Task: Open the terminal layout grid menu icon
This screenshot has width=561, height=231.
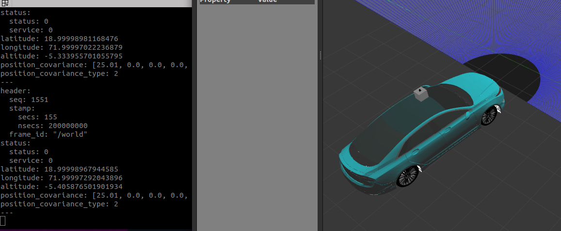Action: point(5,3)
